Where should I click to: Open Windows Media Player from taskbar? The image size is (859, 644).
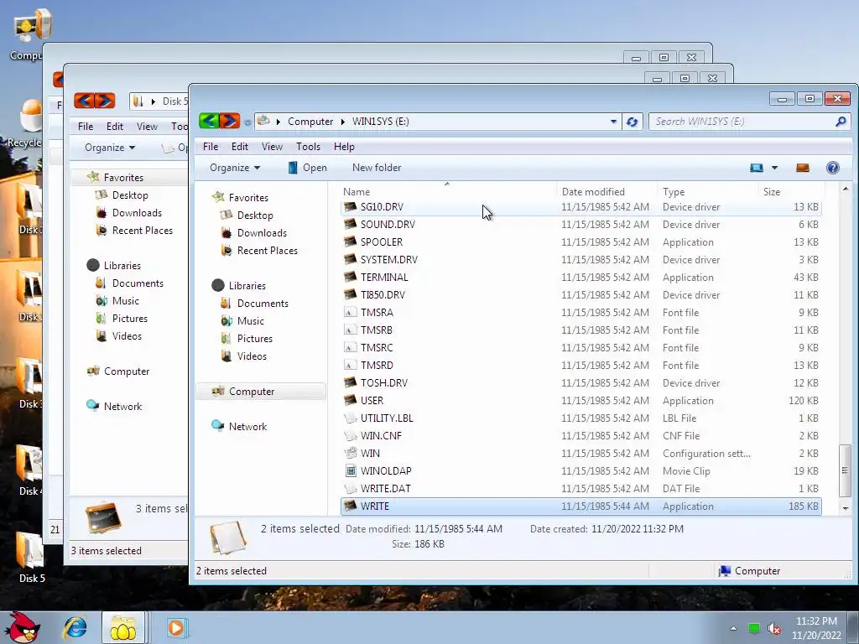pyautogui.click(x=176, y=627)
